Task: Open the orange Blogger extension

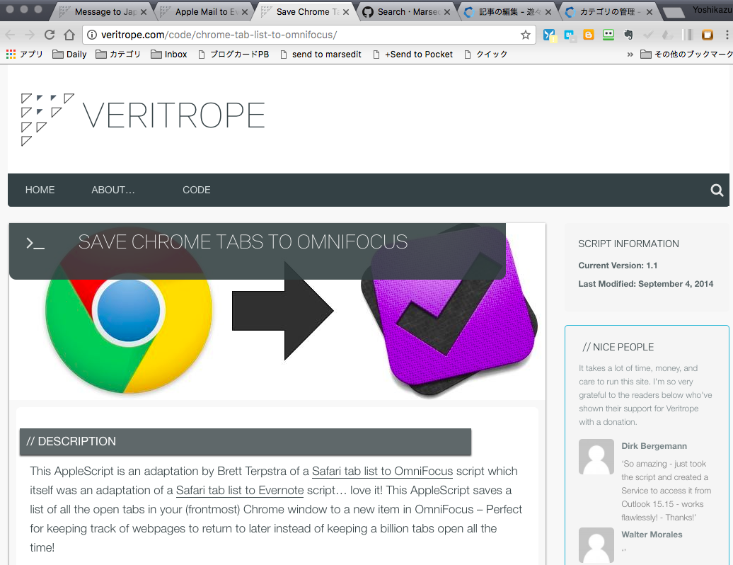Action: tap(589, 35)
